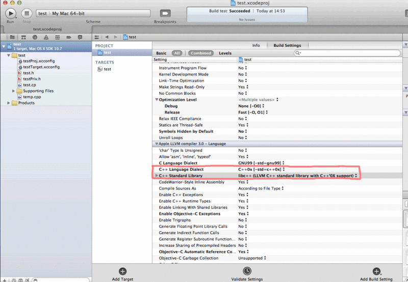The height and width of the screenshot is (282, 408).
Task: Click the build settings search field
Action: tap(347, 53)
